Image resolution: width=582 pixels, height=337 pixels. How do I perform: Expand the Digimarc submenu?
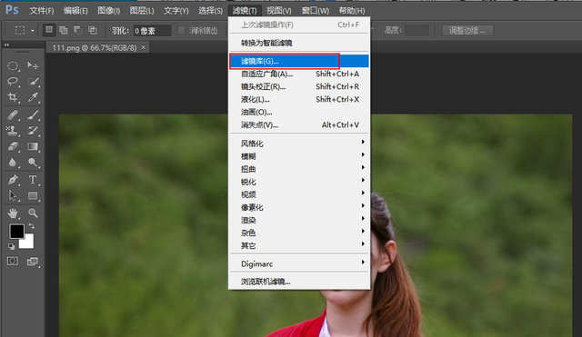click(299, 263)
